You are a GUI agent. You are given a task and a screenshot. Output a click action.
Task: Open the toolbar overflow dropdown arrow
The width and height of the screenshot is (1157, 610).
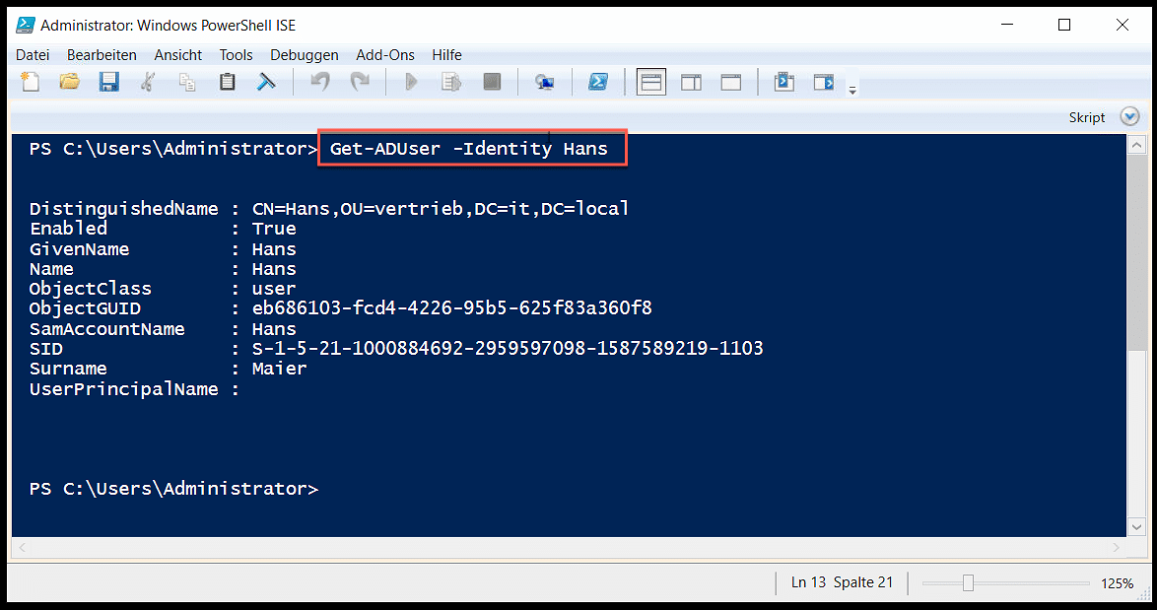[x=851, y=89]
